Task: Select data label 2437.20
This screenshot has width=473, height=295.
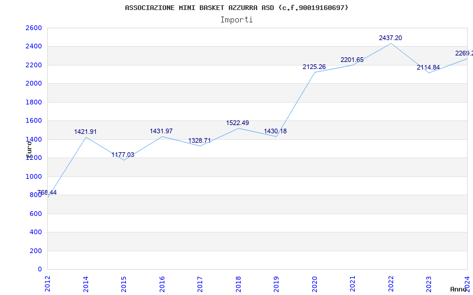Action: click(x=390, y=38)
